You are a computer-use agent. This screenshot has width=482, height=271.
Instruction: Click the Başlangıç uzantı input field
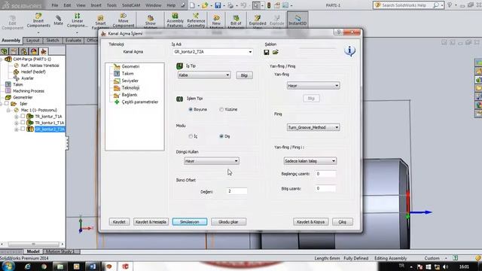[325, 174]
